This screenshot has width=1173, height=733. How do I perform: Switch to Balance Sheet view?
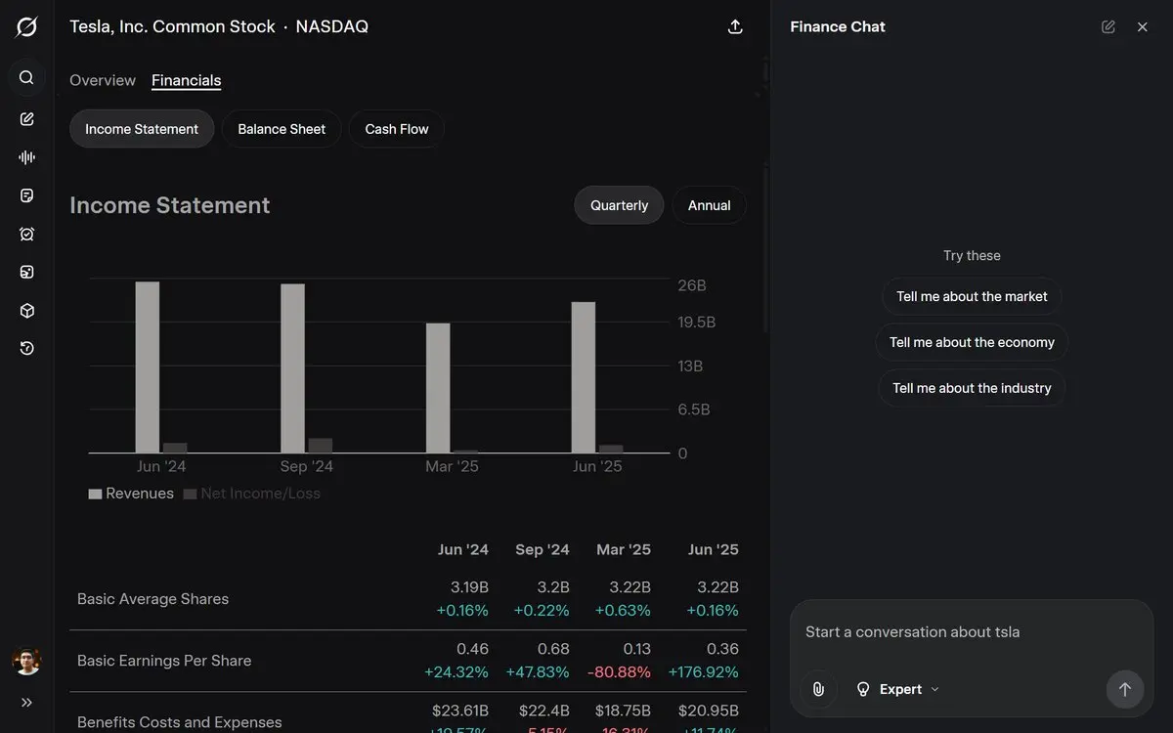click(282, 129)
